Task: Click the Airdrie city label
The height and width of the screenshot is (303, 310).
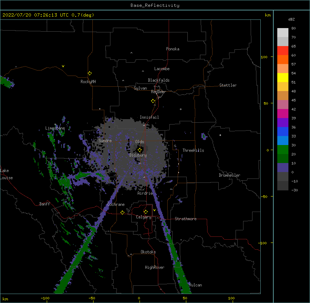Action: point(145,193)
